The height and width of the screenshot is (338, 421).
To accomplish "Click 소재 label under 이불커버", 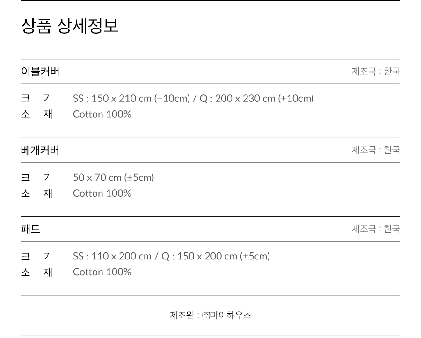I will [37, 115].
